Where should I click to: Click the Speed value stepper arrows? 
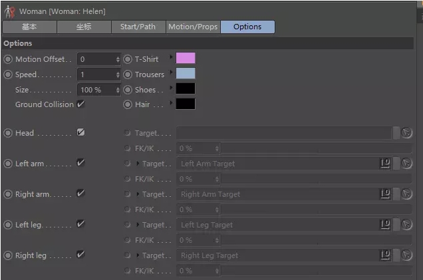coord(118,74)
